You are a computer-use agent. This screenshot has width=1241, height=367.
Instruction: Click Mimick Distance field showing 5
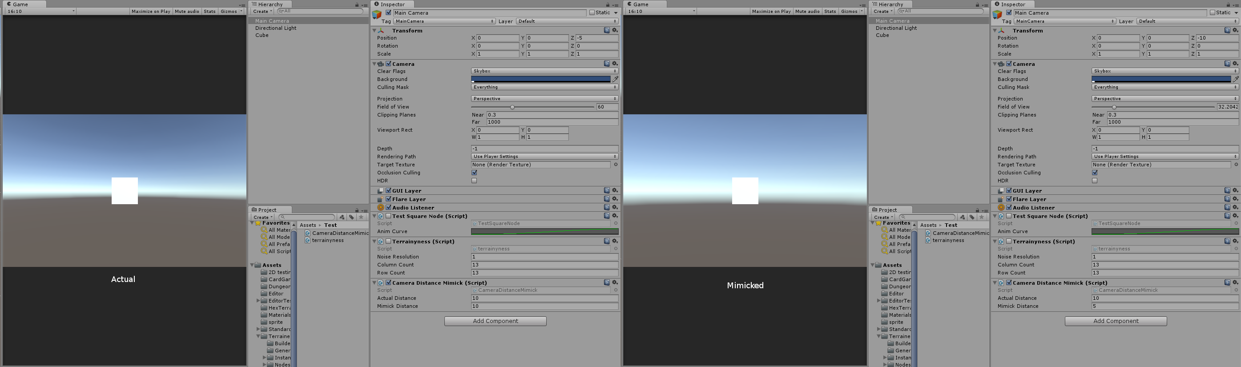(x=1165, y=307)
